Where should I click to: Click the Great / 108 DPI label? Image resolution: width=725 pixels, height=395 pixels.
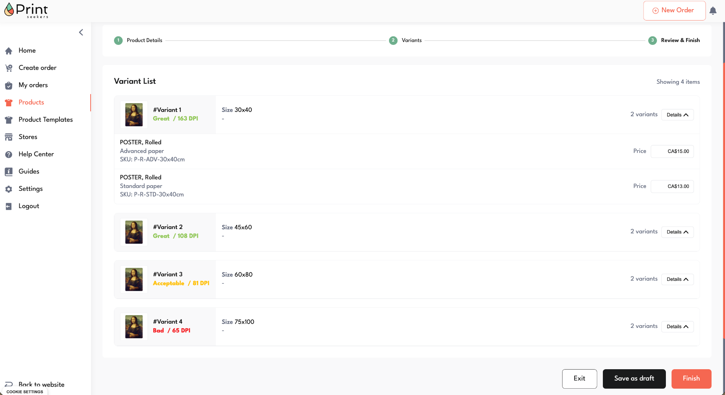[176, 236]
